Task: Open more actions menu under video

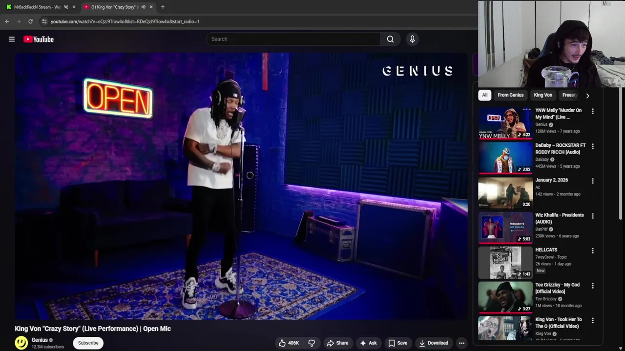Action: (461, 343)
